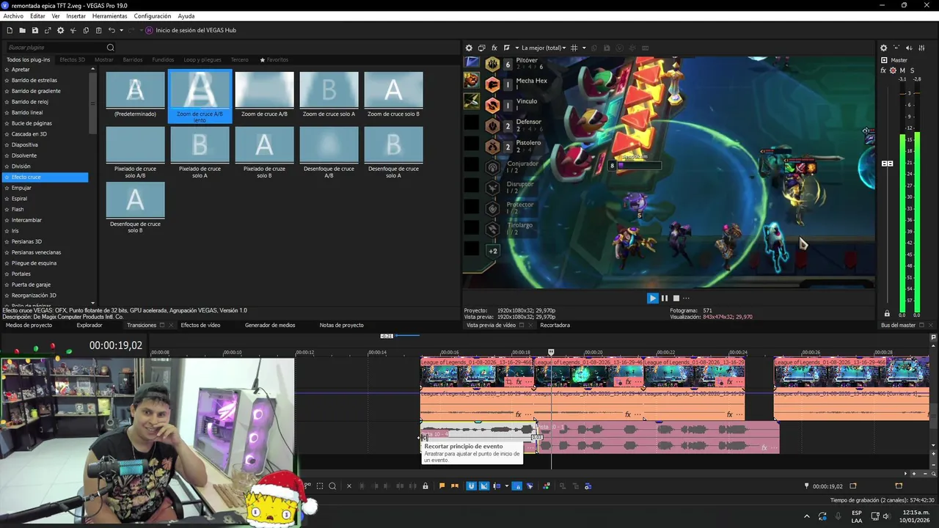Toggle automatic crossfades icon
Screen dimensions: 939x528
(484, 486)
